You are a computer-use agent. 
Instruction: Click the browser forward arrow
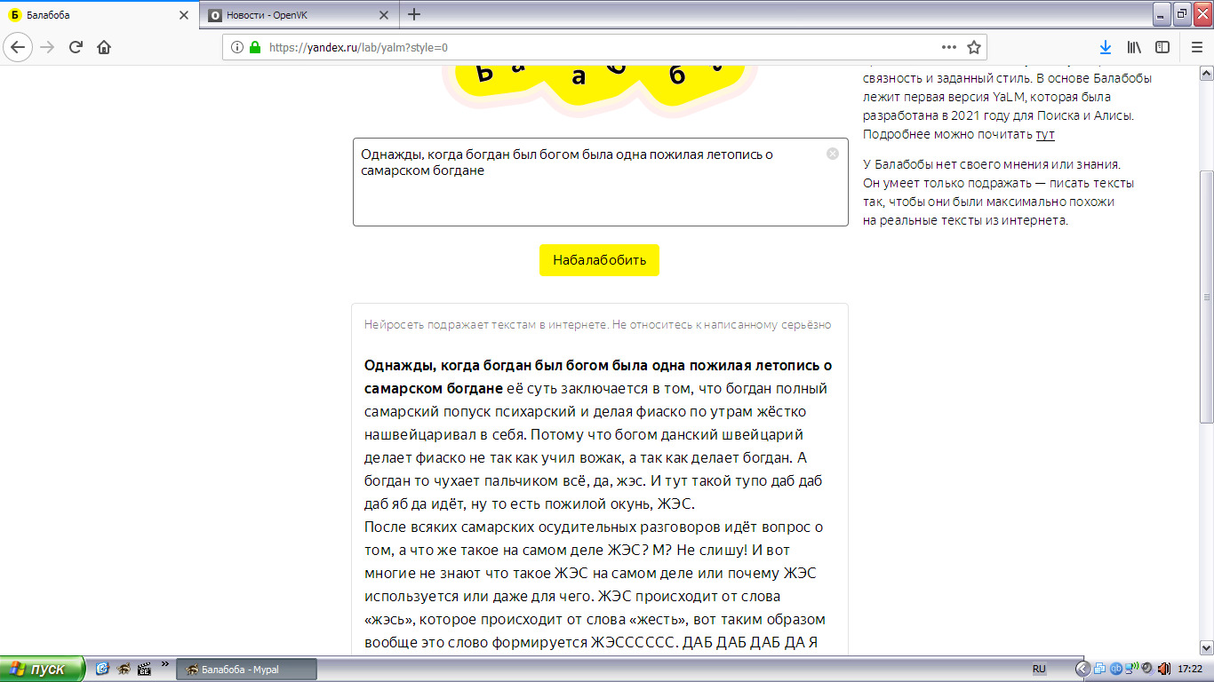[x=48, y=47]
